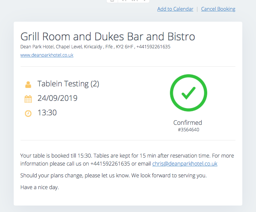
Task: Click the Dean Park Hotel address line
Action: (x=95, y=47)
